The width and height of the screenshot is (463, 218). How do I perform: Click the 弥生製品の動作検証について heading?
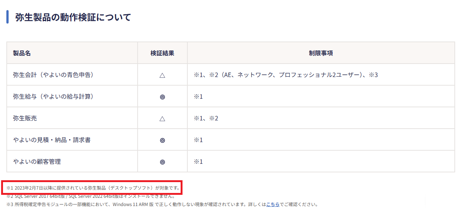(x=73, y=17)
